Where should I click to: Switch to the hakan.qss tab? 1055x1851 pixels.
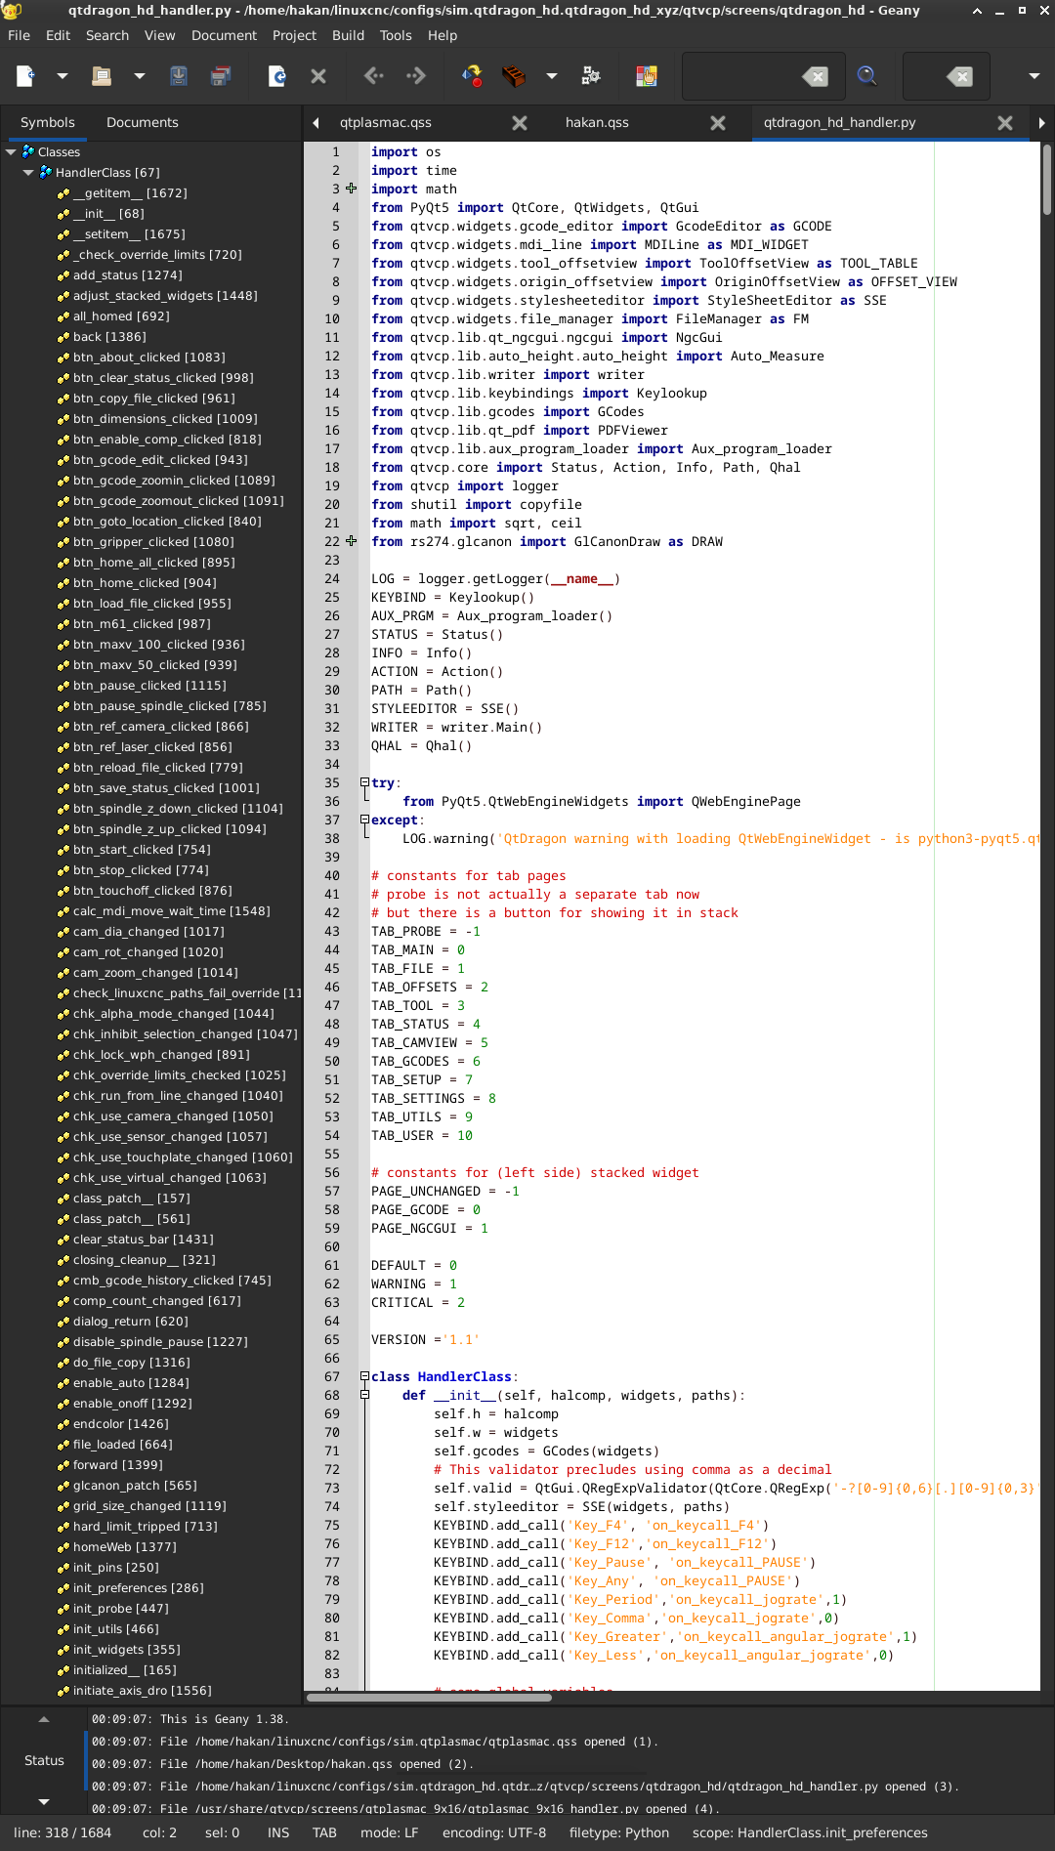click(597, 123)
